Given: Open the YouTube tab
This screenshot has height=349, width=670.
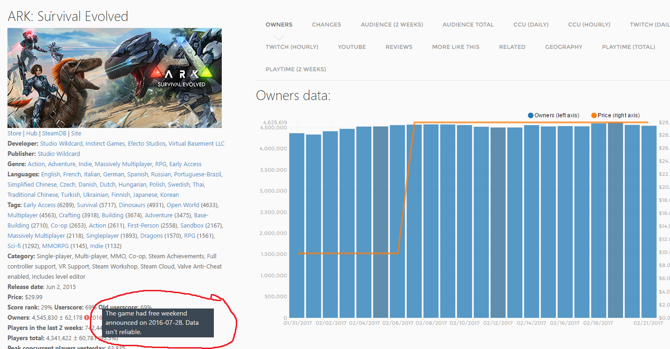Looking at the screenshot, I should pyautogui.click(x=352, y=47).
